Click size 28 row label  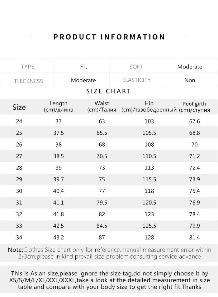(19, 168)
